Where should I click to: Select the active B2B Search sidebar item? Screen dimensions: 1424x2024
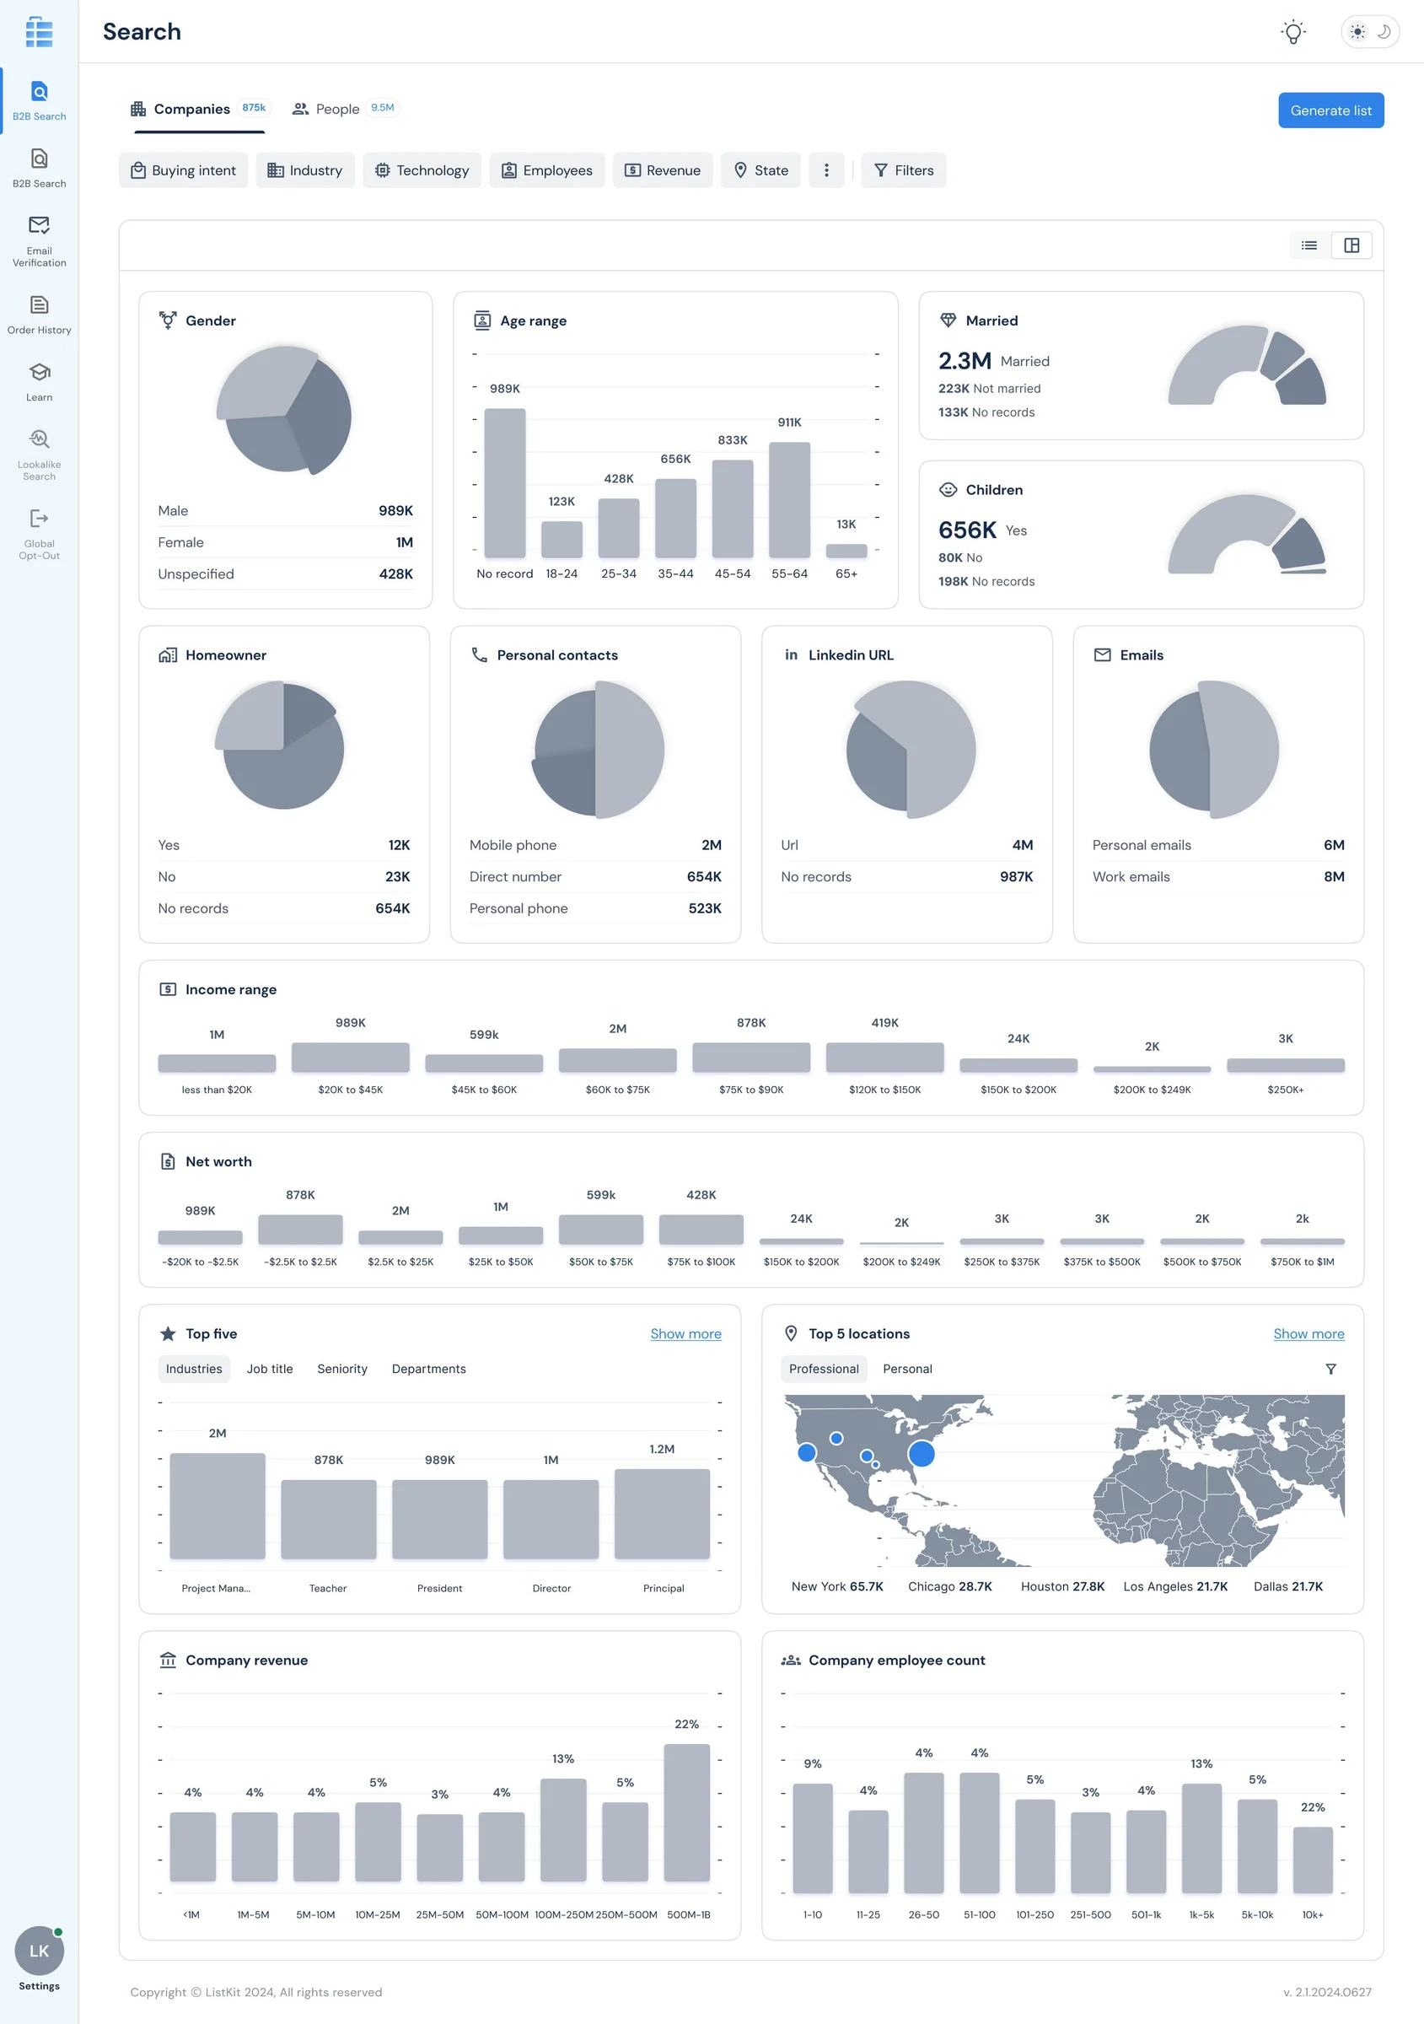point(39,100)
